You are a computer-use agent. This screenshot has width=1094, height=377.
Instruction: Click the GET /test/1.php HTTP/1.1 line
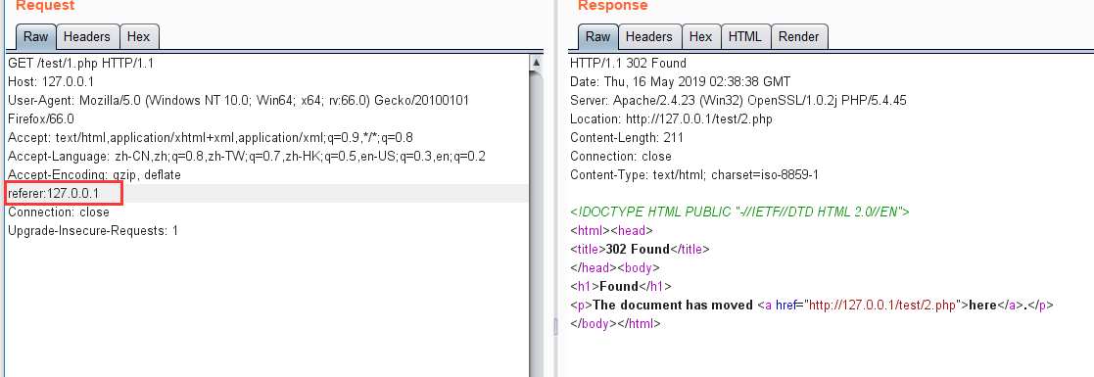click(x=81, y=63)
